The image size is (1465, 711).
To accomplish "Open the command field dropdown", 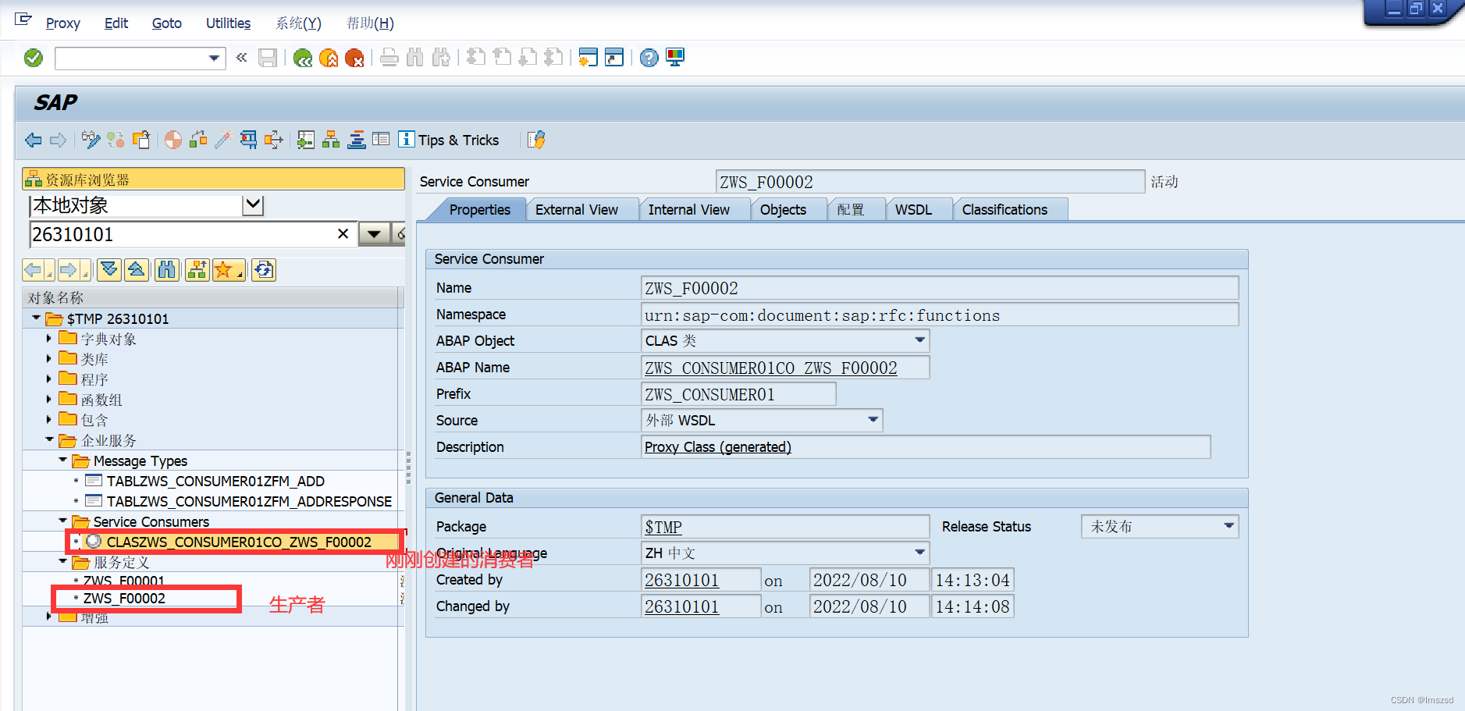I will [x=214, y=59].
